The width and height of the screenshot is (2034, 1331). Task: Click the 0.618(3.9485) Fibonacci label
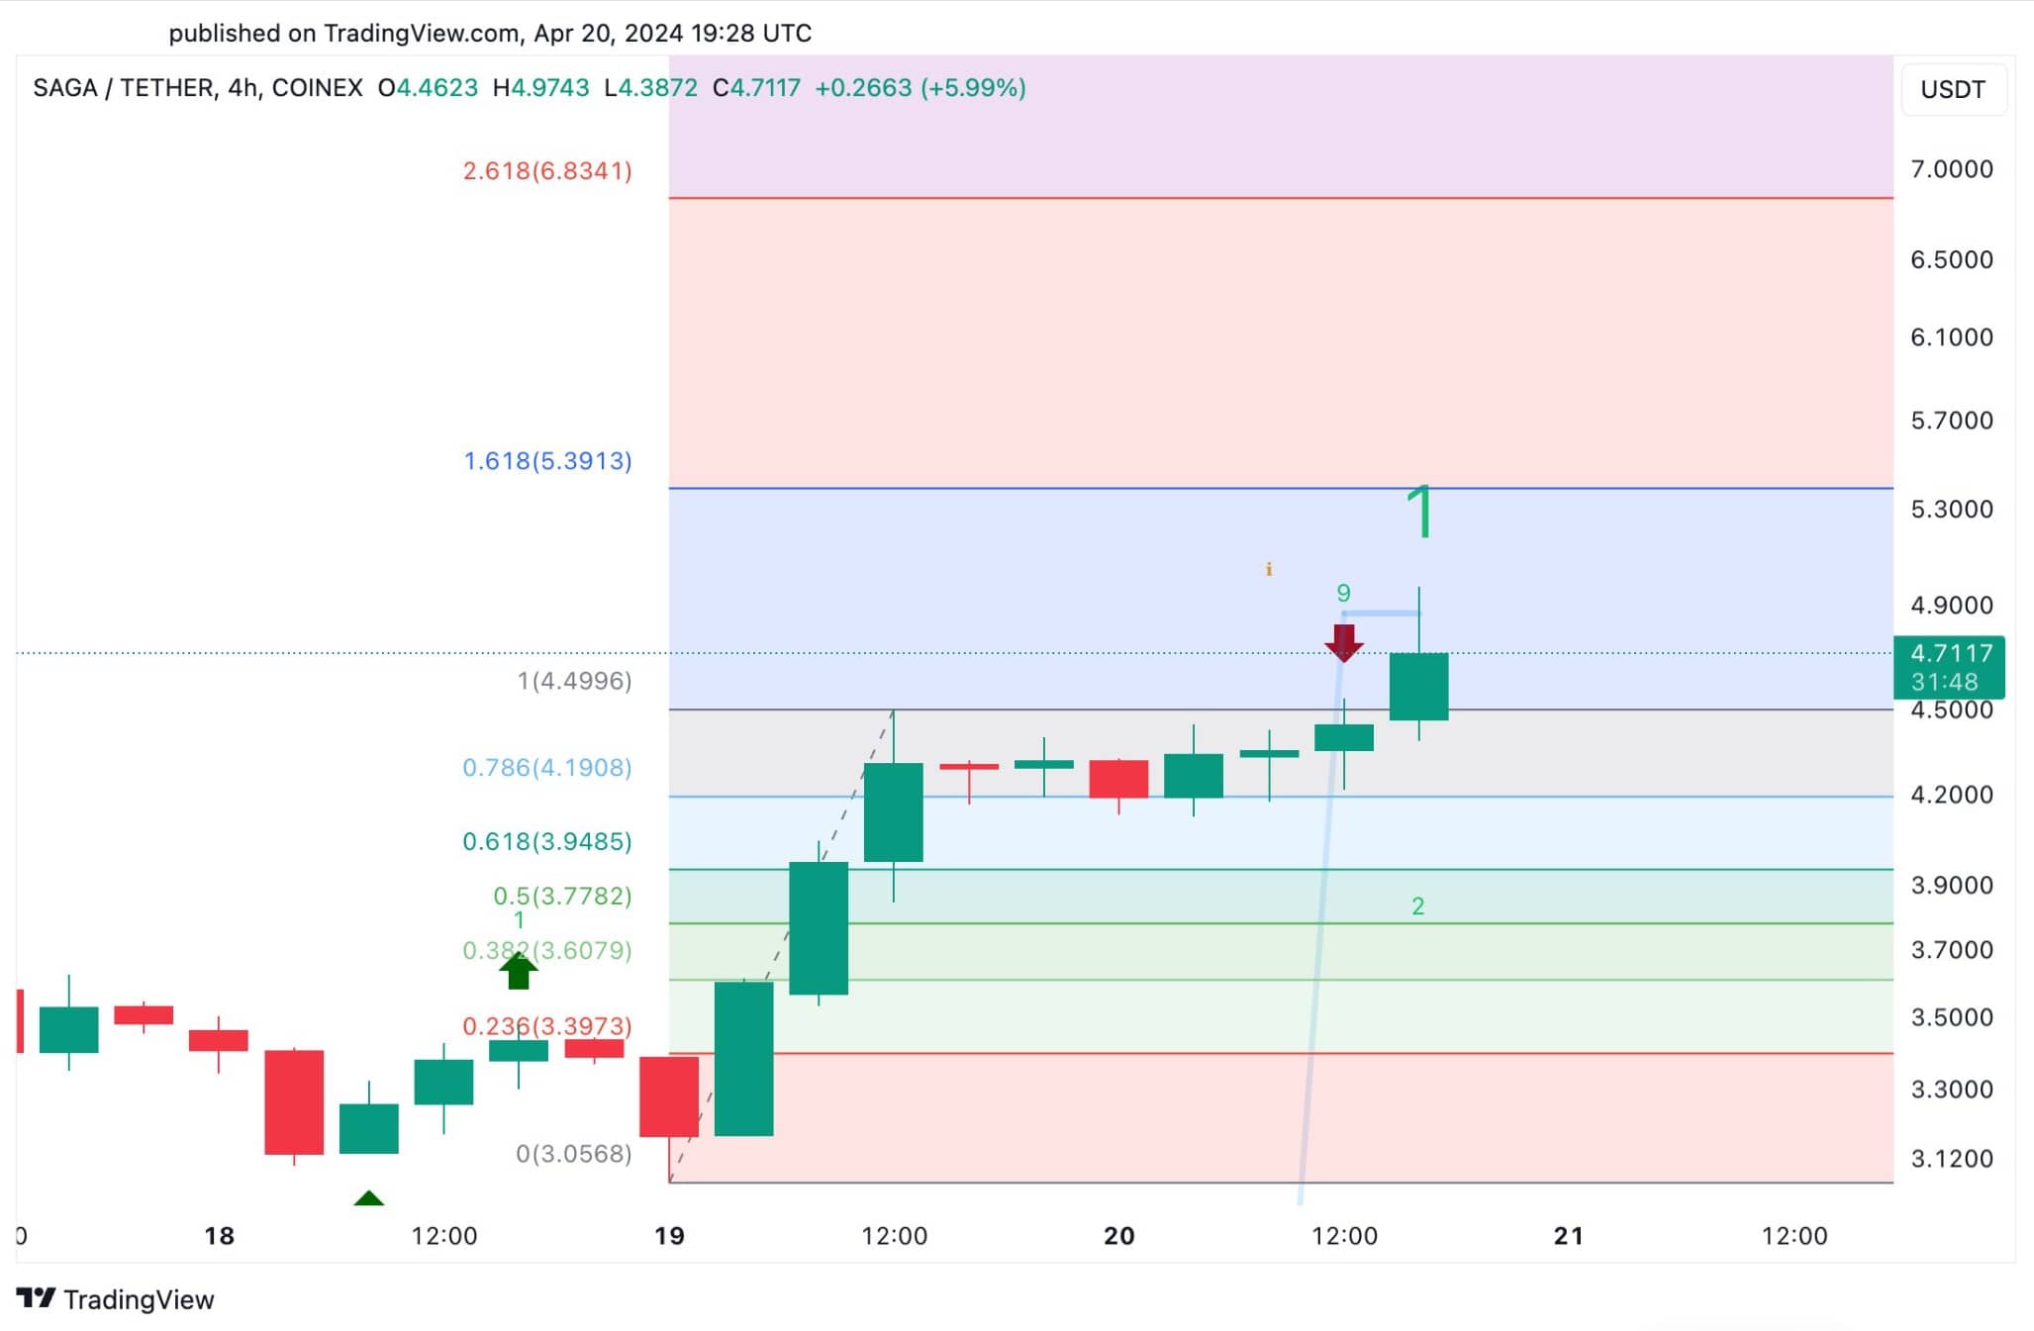pyautogui.click(x=547, y=841)
